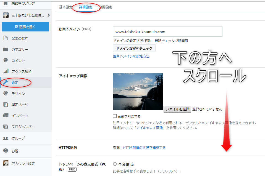Switch to the 詳細設定 tab

point(86,7)
